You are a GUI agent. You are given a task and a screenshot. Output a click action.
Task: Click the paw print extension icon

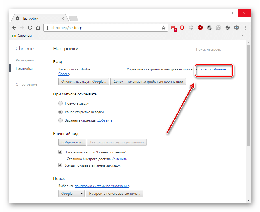[x=191, y=28]
